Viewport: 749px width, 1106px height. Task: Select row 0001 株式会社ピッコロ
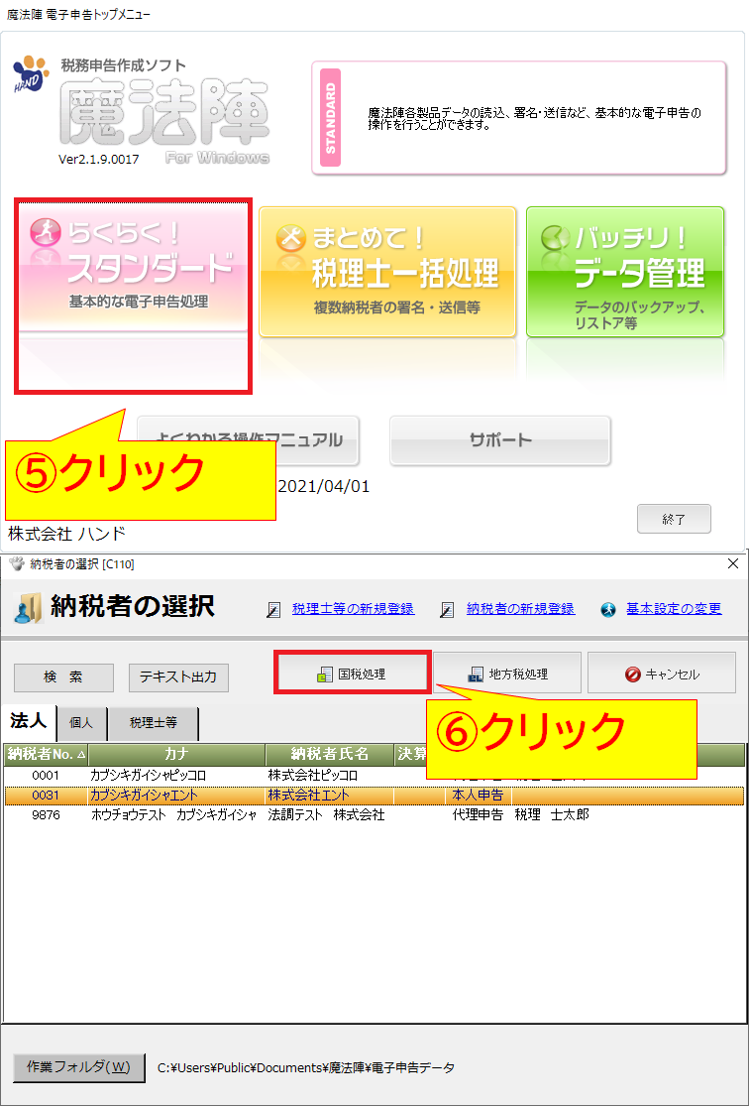click(x=374, y=775)
